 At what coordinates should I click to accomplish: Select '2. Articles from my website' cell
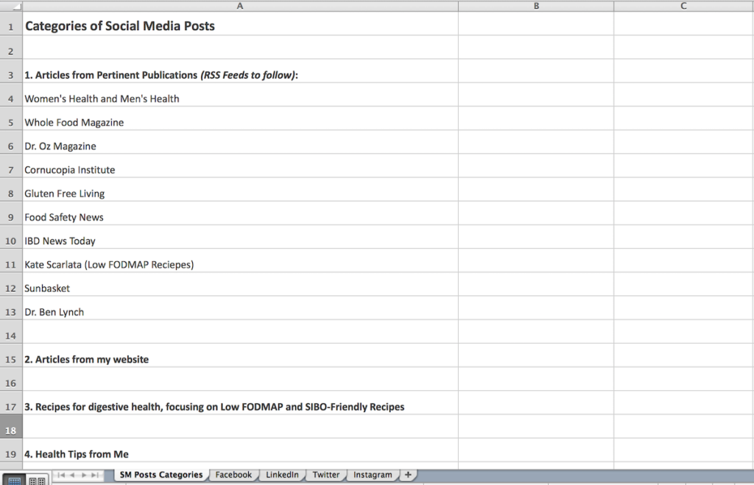(241, 355)
